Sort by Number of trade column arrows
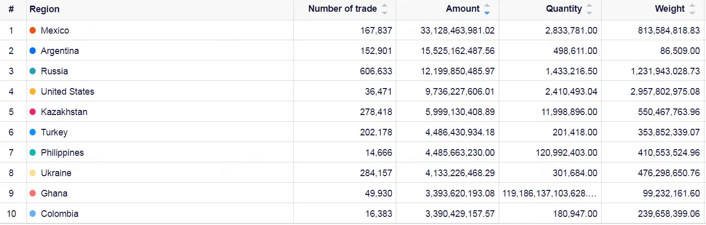 [x=385, y=9]
